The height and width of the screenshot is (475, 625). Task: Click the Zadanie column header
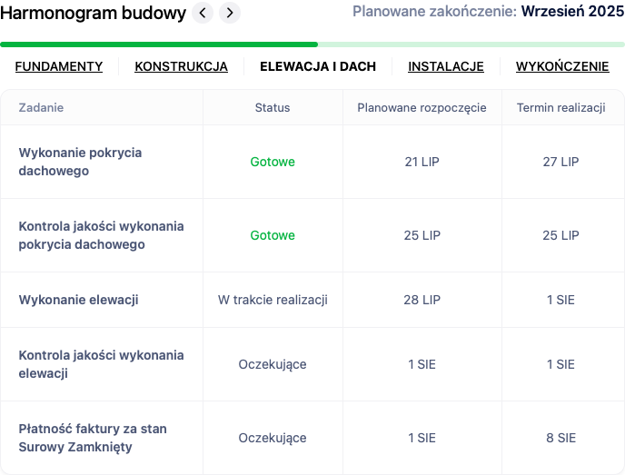coord(42,107)
